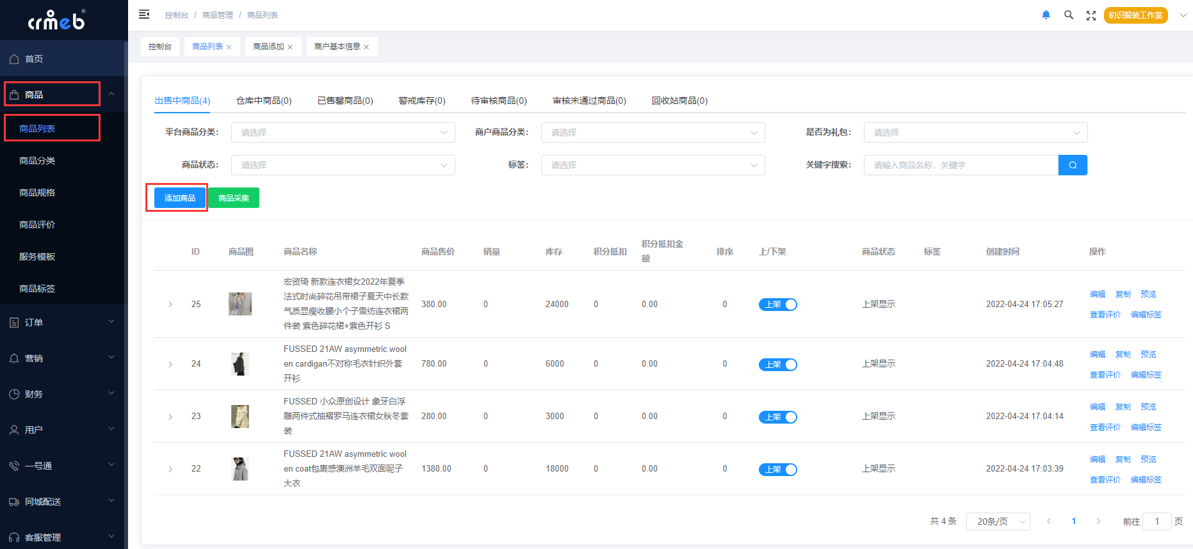Screen dimensions: 1193x549
Task: Go to the next page arrow
Action: 1098,521
